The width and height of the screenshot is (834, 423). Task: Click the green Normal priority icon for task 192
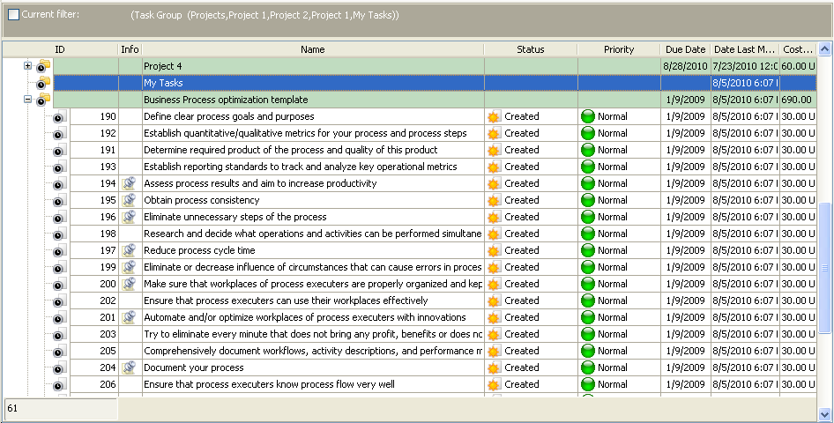(x=588, y=133)
